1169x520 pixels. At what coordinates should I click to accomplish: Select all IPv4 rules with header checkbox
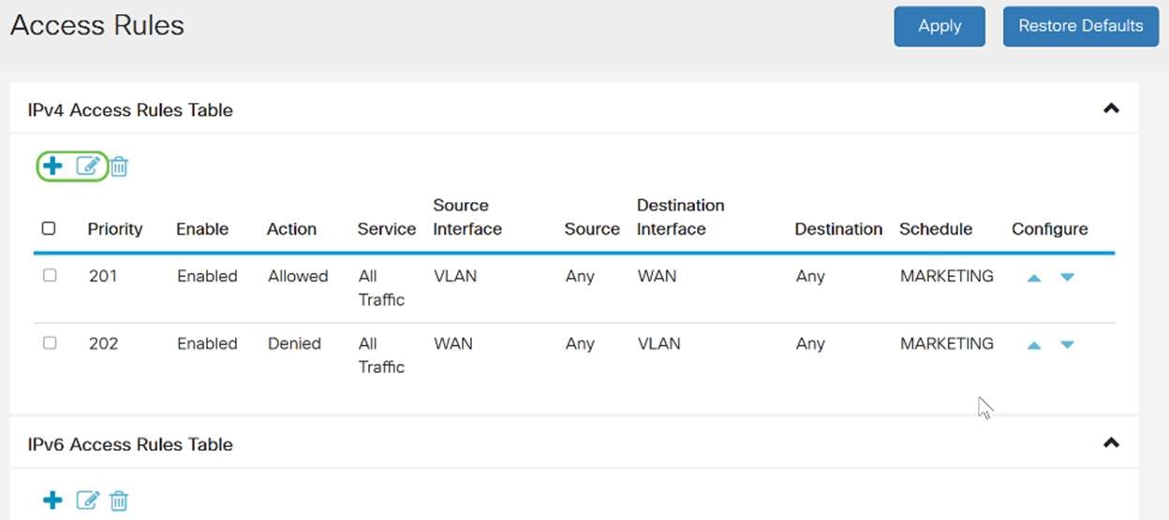tap(50, 228)
